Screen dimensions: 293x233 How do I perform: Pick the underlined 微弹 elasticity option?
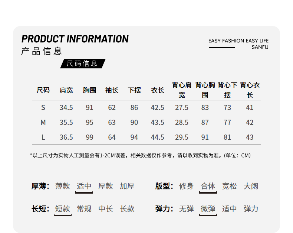click(208, 209)
